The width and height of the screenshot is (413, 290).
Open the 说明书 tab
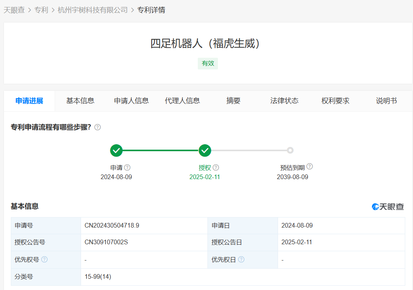(x=386, y=101)
